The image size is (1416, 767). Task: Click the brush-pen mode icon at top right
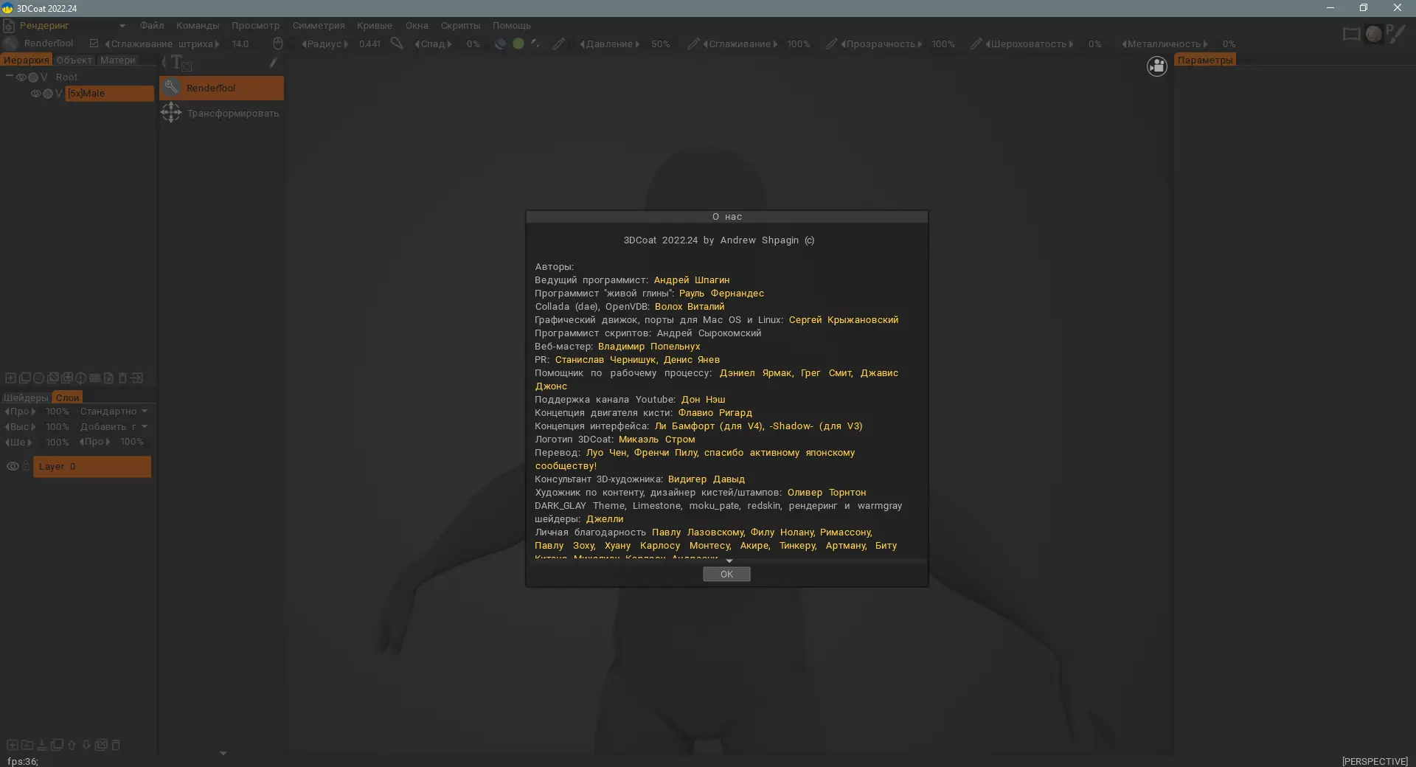pos(1395,34)
